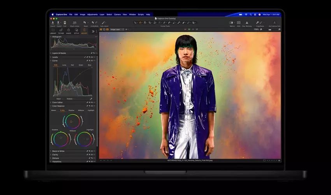Click the macOS Spotlight search icon

[x=251, y=14]
